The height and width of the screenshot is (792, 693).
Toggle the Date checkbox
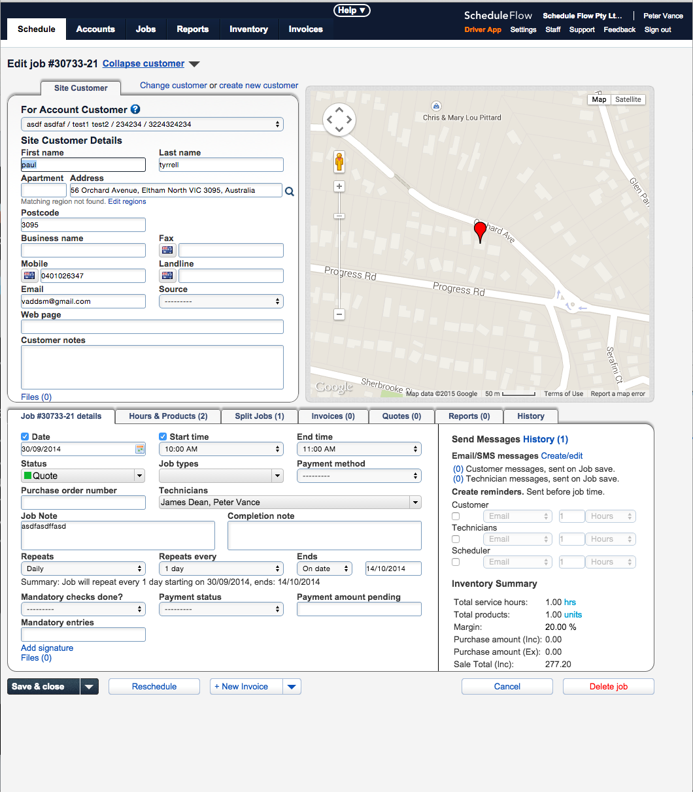tap(25, 437)
